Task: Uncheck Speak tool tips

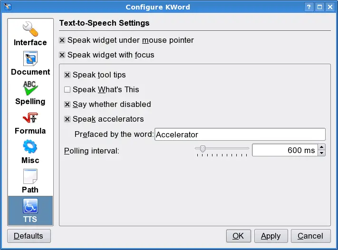Action: (68, 75)
